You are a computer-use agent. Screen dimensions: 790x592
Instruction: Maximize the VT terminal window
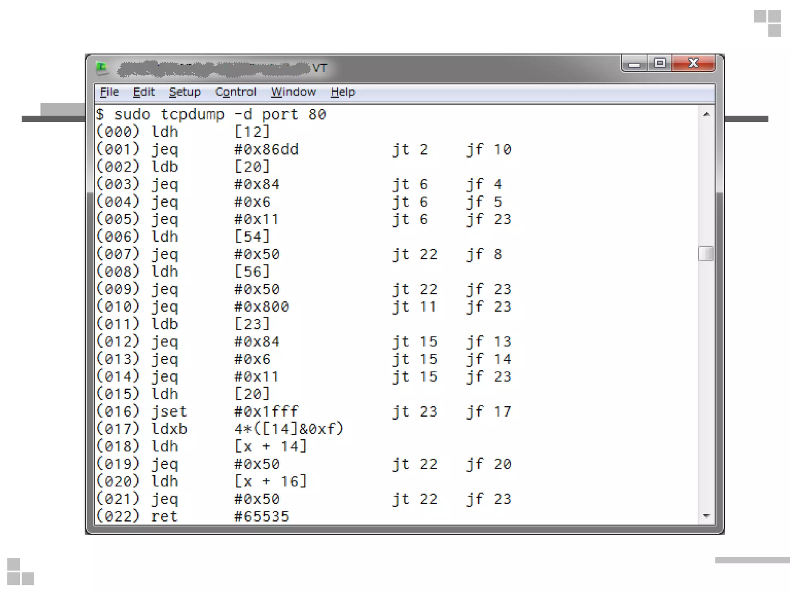pos(660,63)
